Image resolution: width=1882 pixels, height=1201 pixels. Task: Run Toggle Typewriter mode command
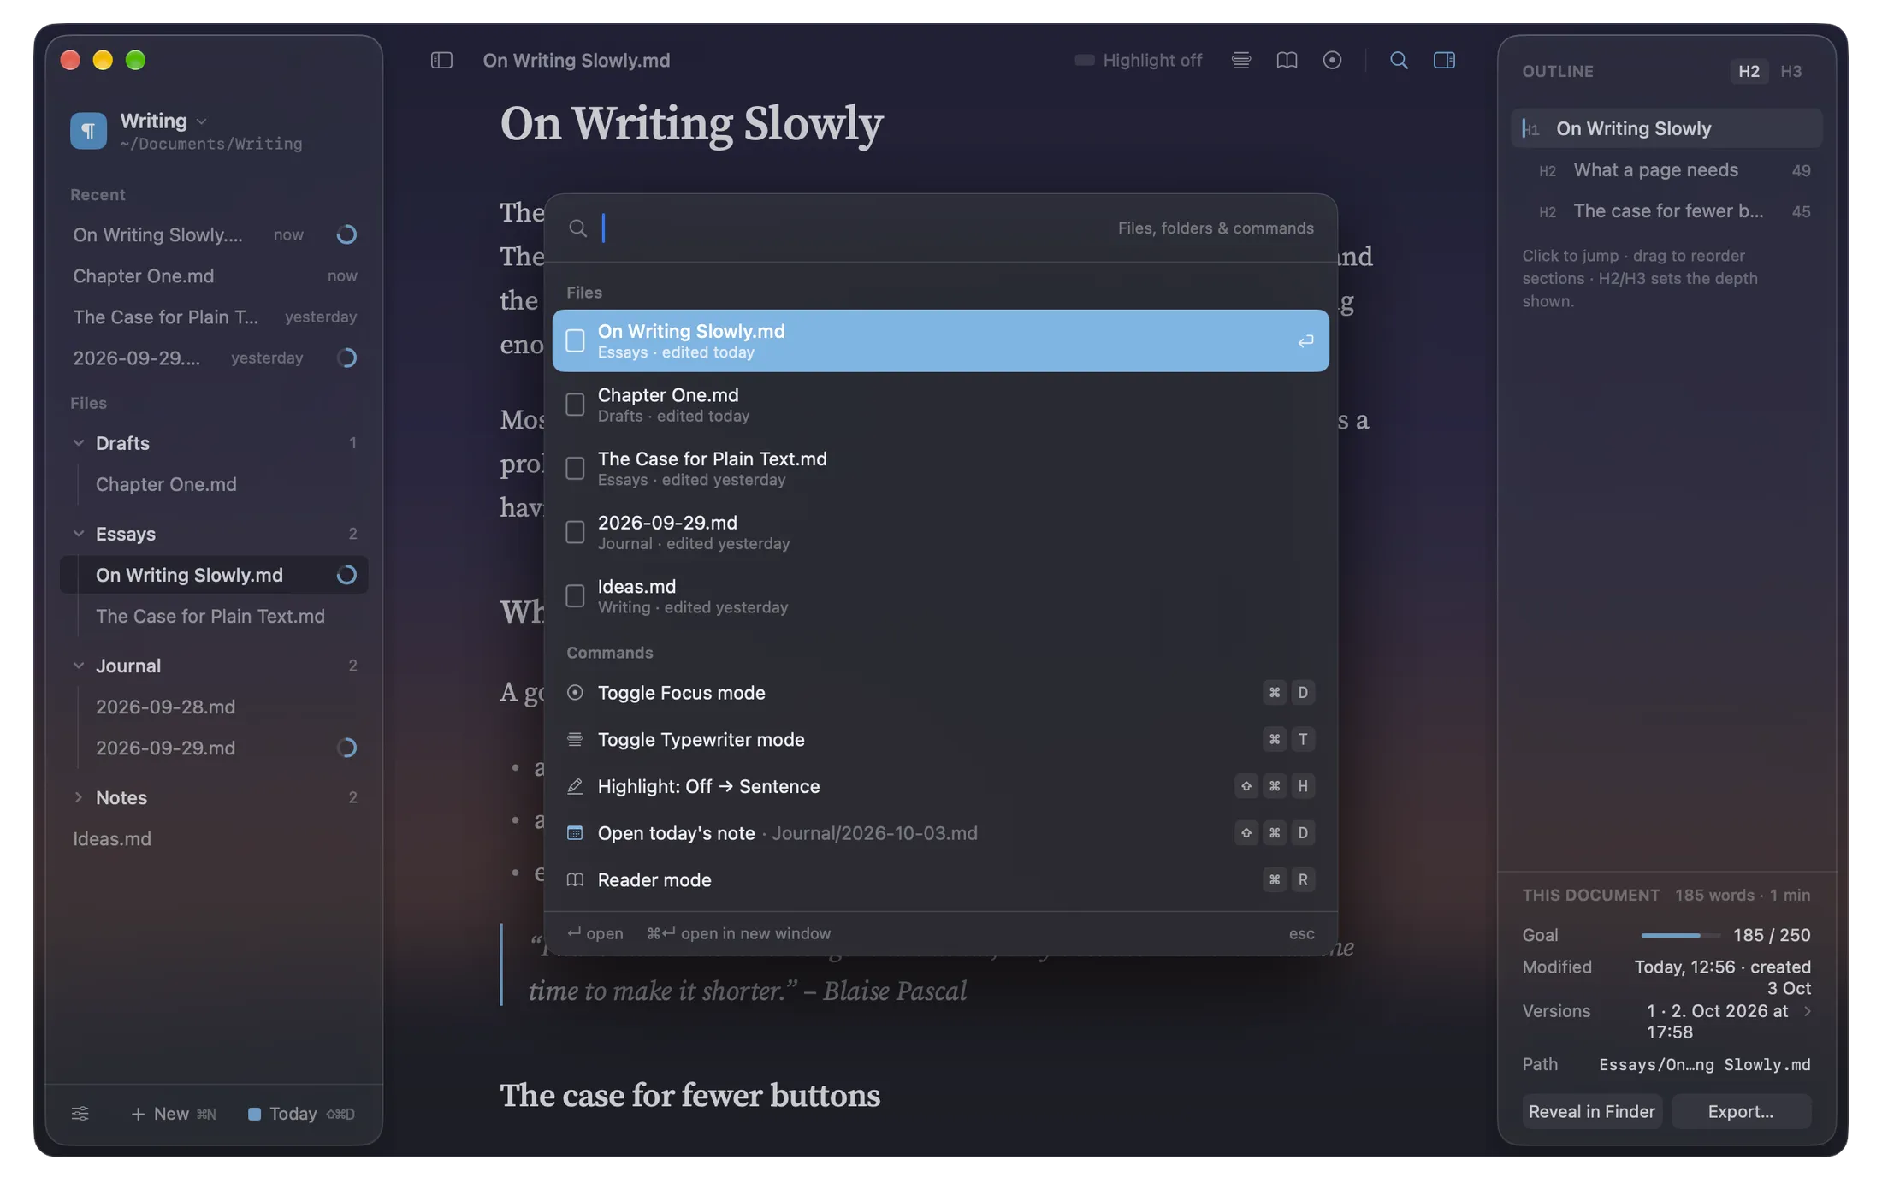click(940, 739)
